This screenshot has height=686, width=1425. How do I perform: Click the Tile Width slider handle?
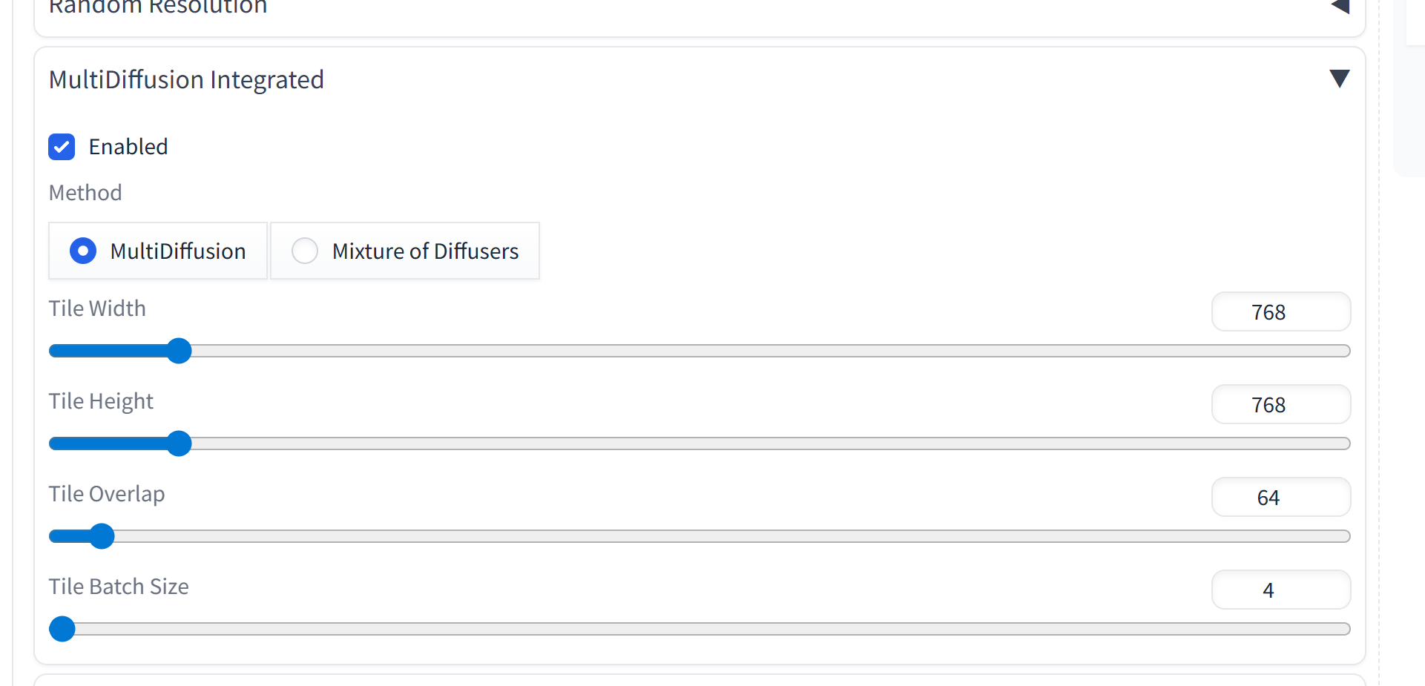tap(179, 351)
